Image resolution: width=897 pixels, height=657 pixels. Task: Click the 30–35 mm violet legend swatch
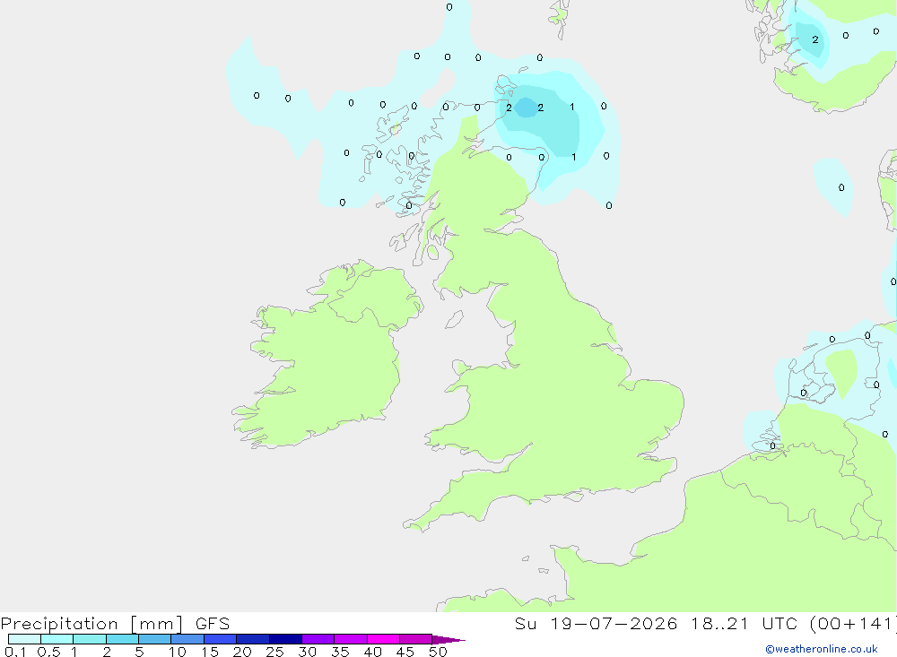tap(318, 639)
